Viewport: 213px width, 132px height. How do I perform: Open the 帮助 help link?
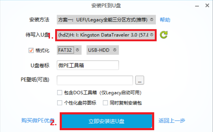click(x=165, y=20)
